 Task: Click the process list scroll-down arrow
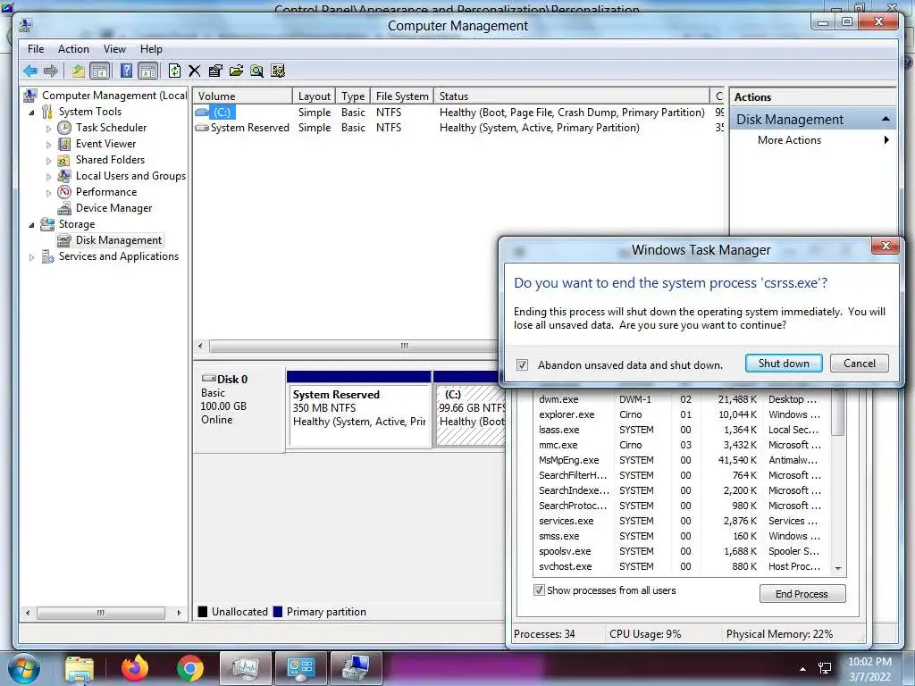[x=838, y=568]
